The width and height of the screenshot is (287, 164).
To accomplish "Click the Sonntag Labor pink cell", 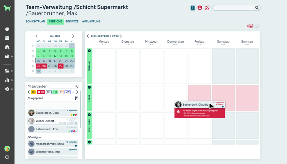I will pyautogui.click(x=247, y=98).
